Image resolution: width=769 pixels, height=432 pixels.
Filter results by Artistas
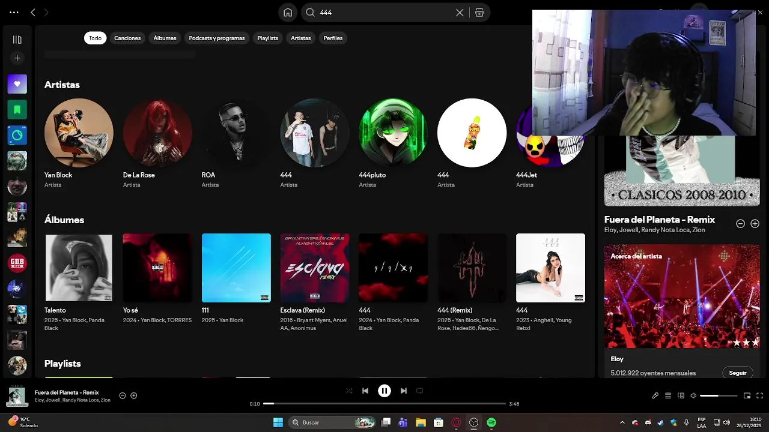pyautogui.click(x=301, y=38)
